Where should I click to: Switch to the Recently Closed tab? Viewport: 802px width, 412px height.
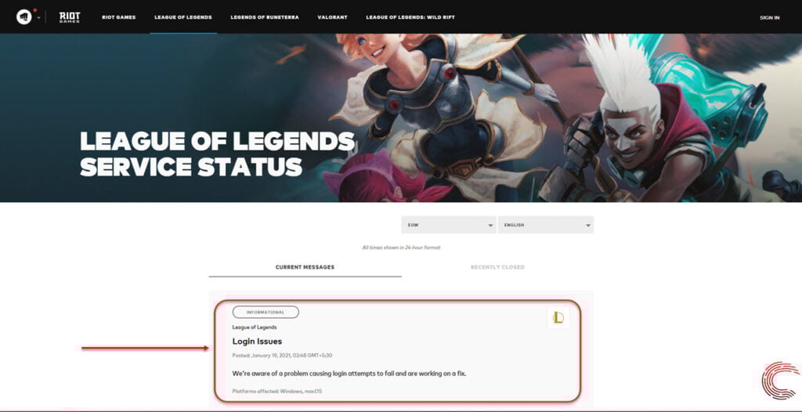pos(497,267)
